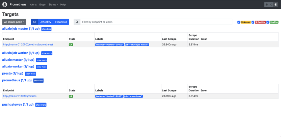Viewport: 281px width, 137px height.
Task: Click the instance="Master01:20002" label
Action: point(109,45)
